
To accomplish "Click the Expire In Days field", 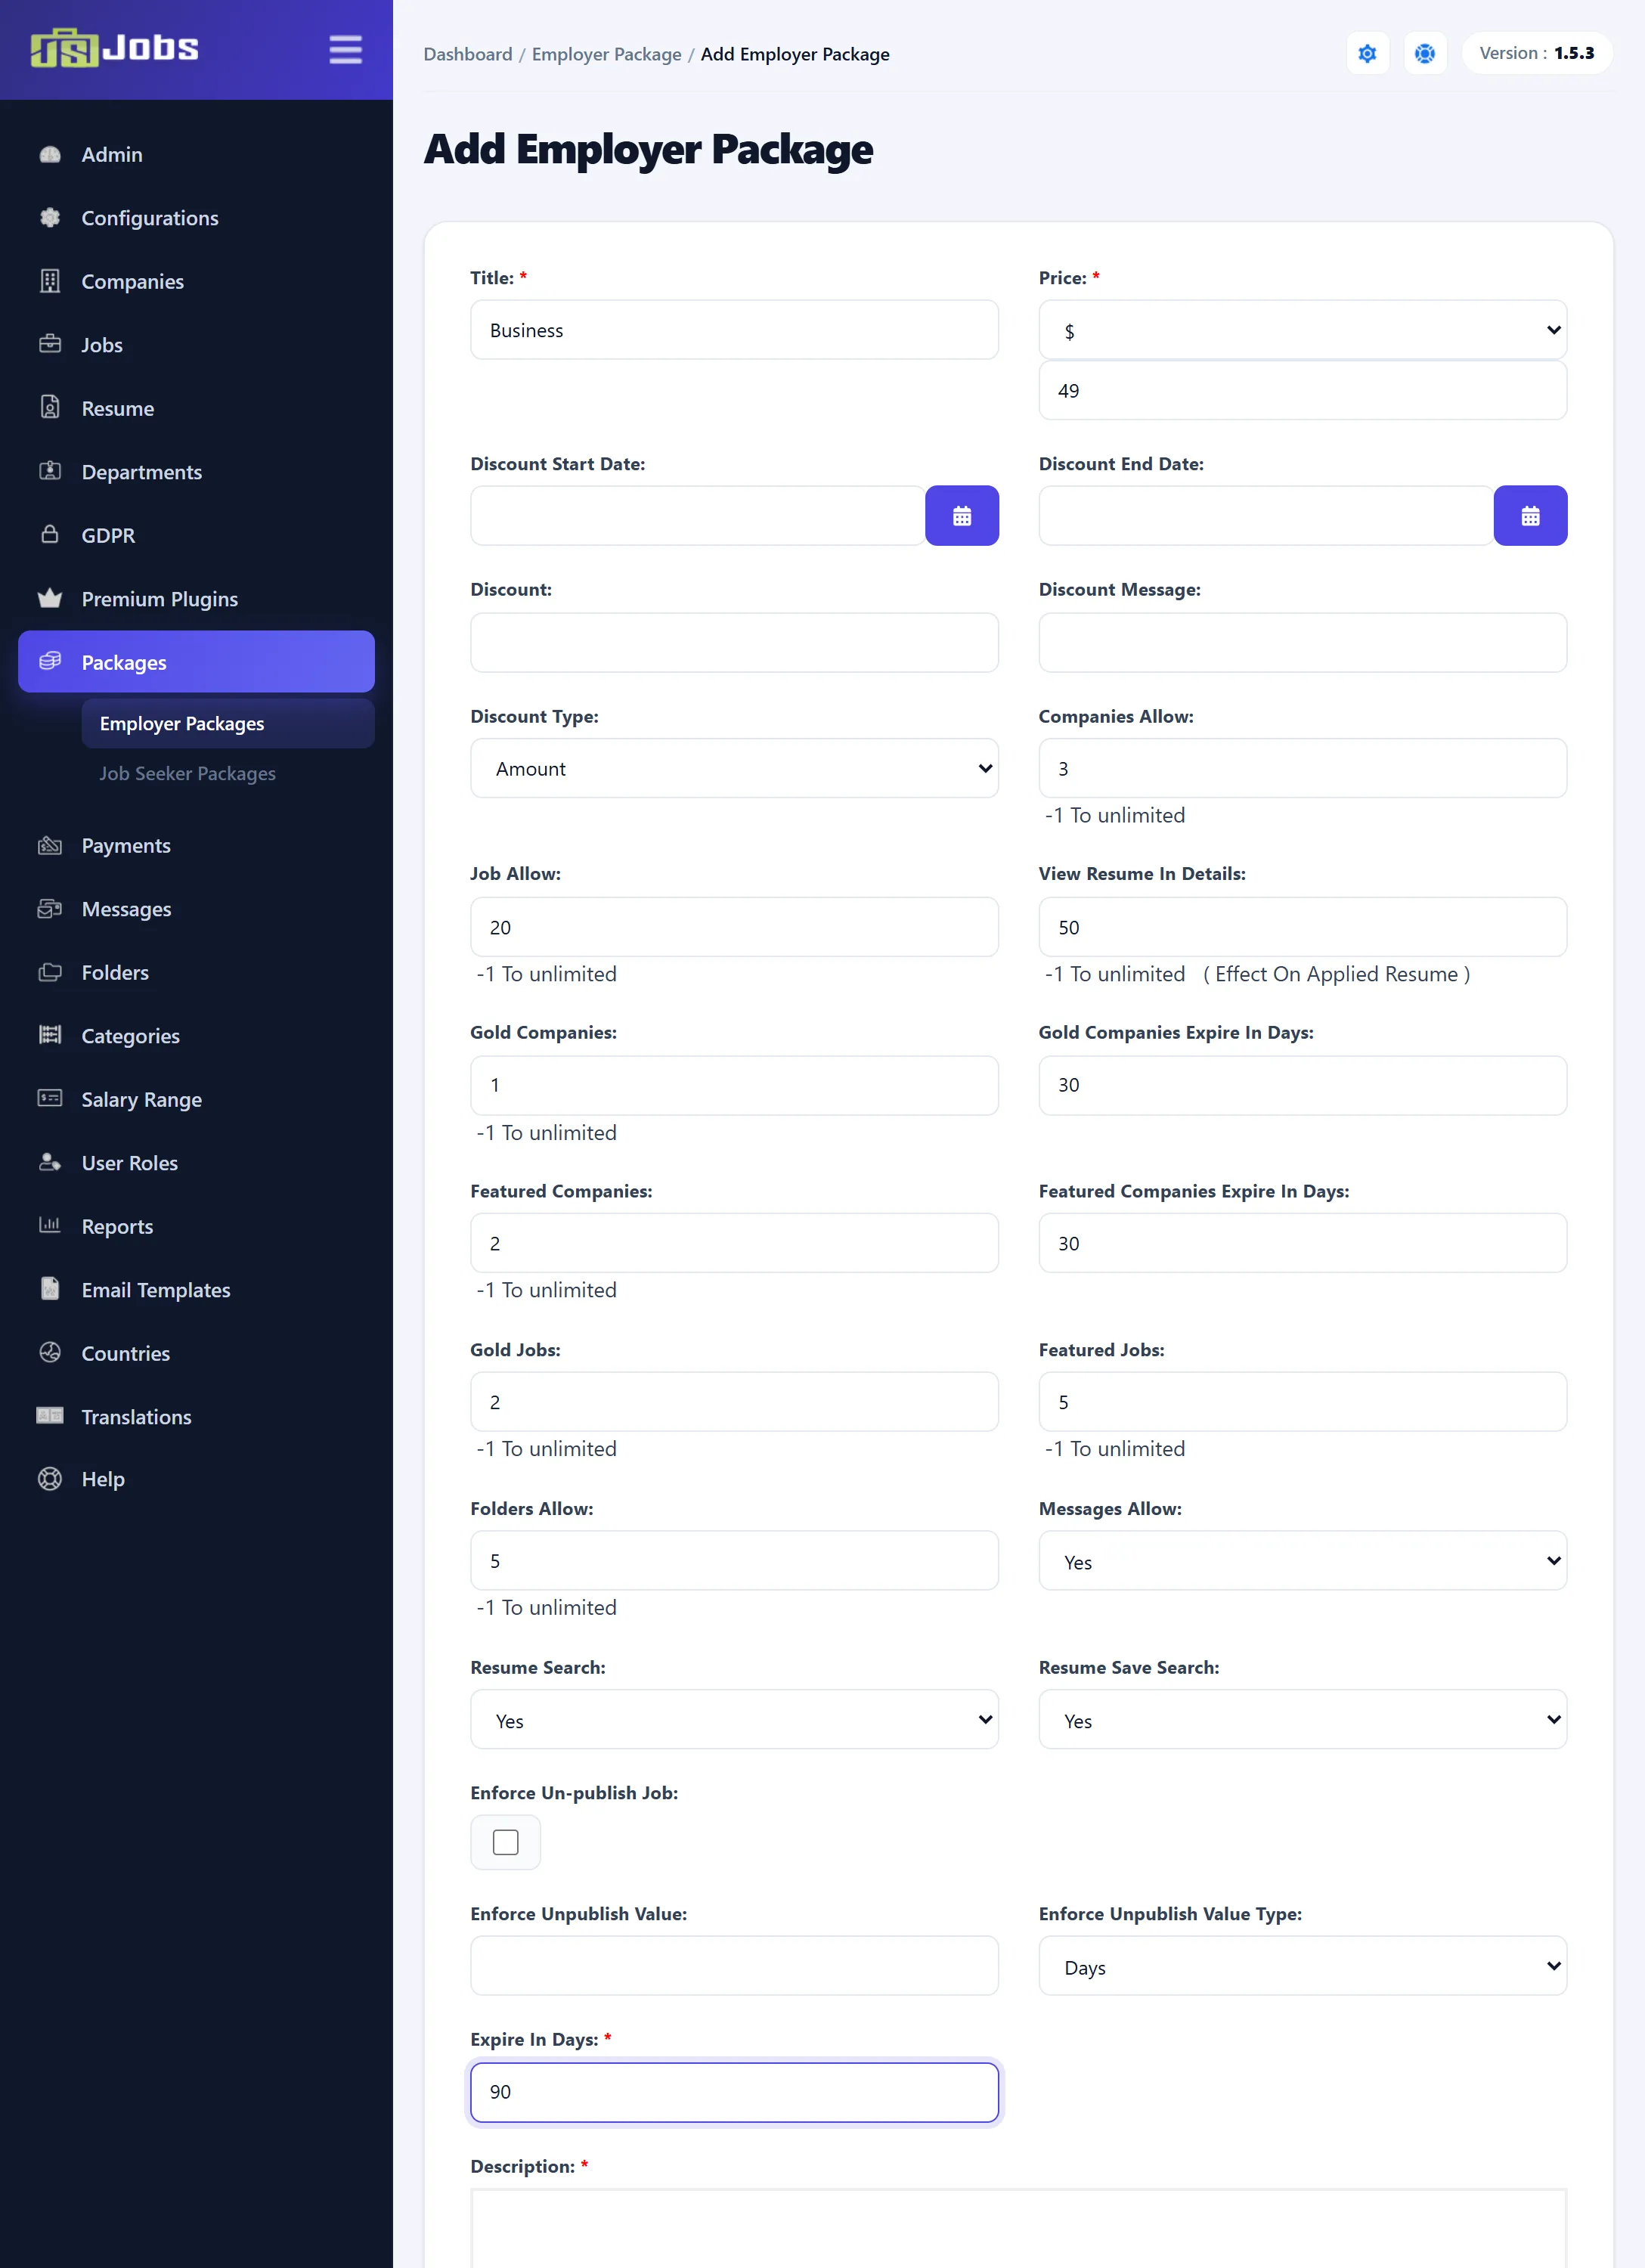I will point(734,2092).
